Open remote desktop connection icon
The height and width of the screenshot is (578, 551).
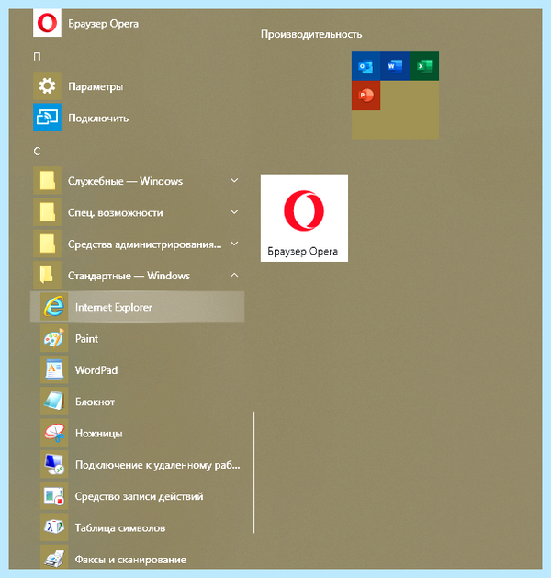click(x=54, y=464)
